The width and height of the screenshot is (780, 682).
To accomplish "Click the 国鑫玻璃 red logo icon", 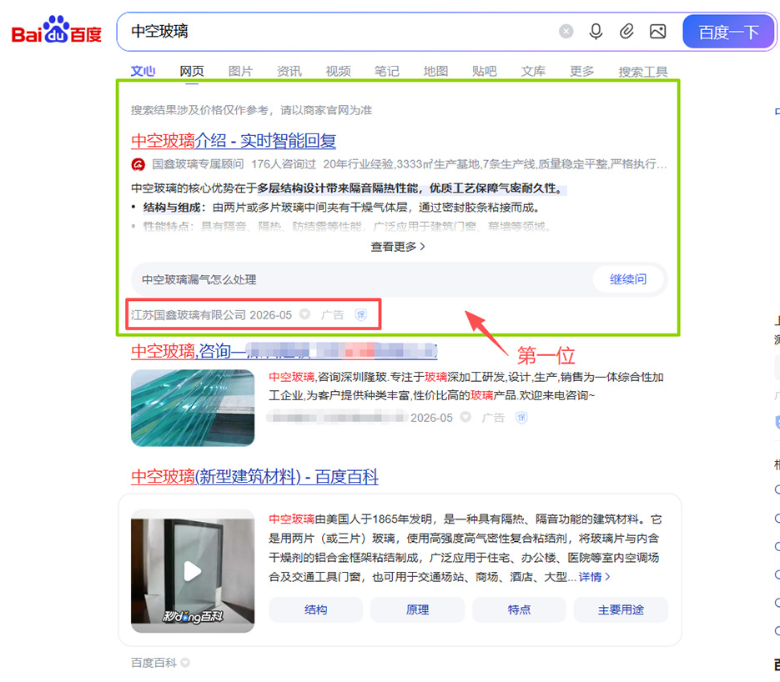I will (138, 164).
